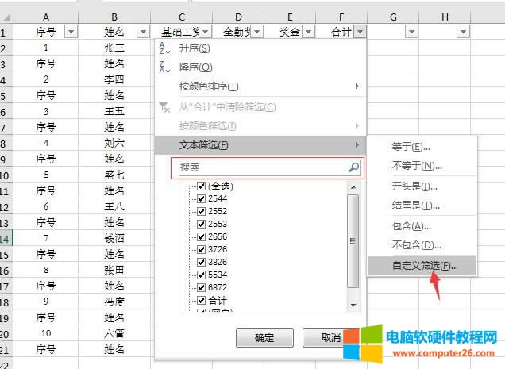505x369 pixels.
Task: Click the magnifier icon in search box
Action: point(353,167)
